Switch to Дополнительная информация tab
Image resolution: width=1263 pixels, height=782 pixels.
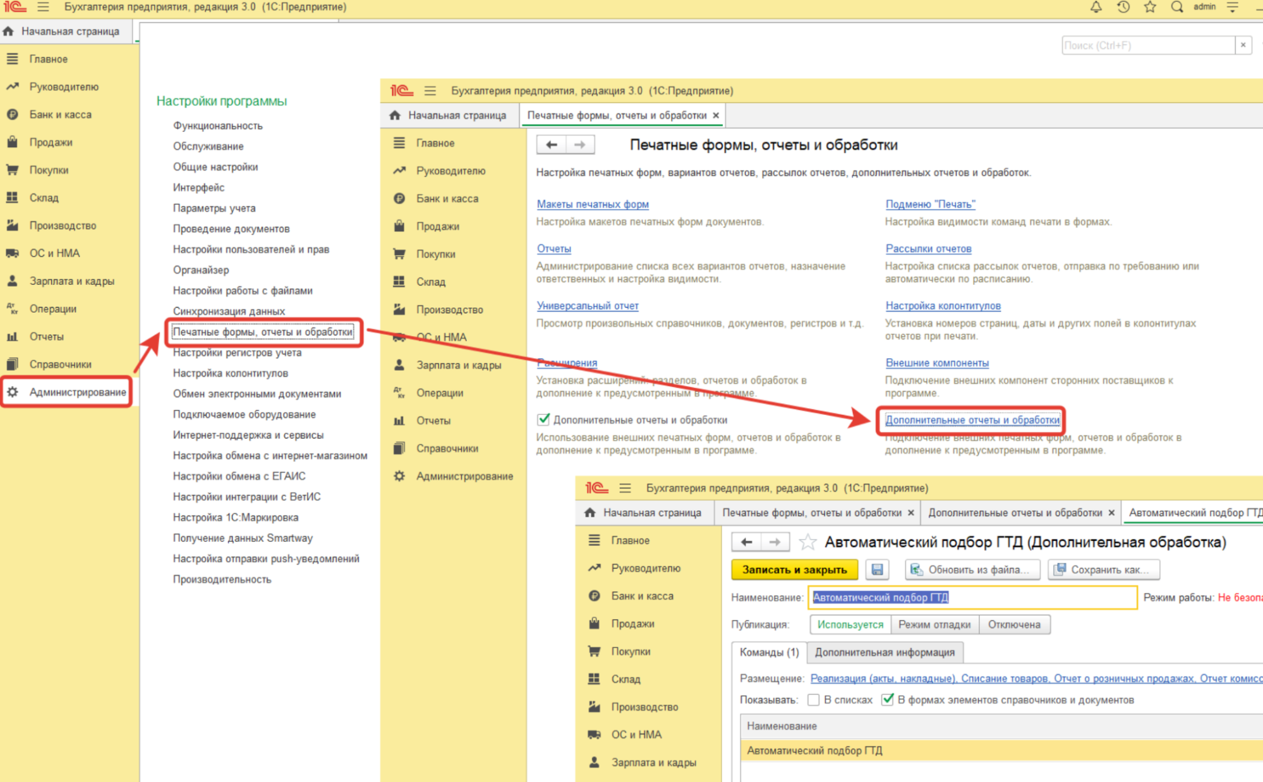(x=884, y=653)
